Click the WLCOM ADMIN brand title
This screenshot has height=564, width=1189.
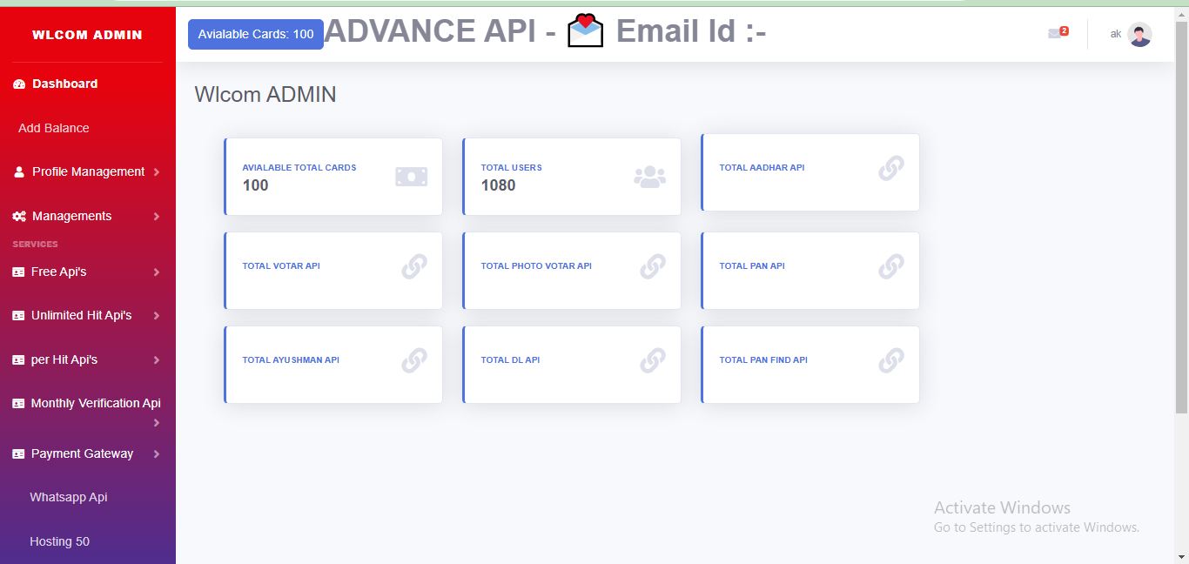pos(87,35)
